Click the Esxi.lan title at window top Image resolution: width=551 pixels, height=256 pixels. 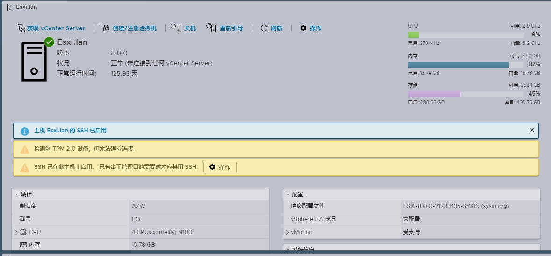tap(26, 7)
